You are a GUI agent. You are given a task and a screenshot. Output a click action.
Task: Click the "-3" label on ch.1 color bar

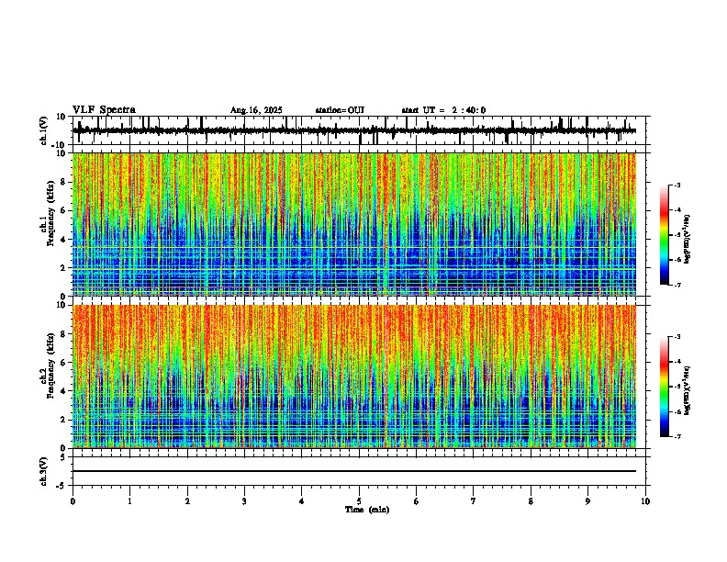coord(677,185)
